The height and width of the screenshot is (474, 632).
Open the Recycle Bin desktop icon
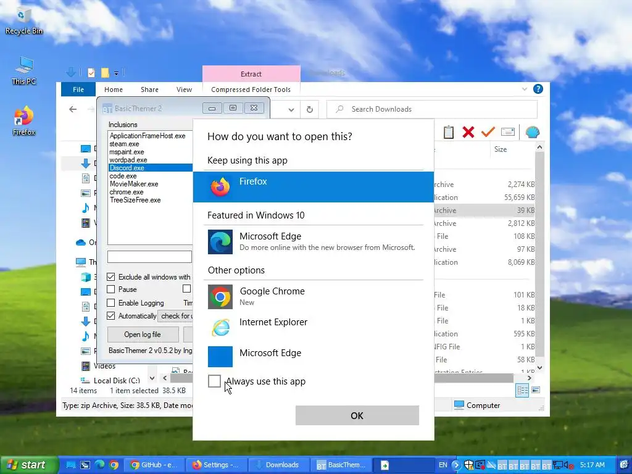(x=24, y=22)
